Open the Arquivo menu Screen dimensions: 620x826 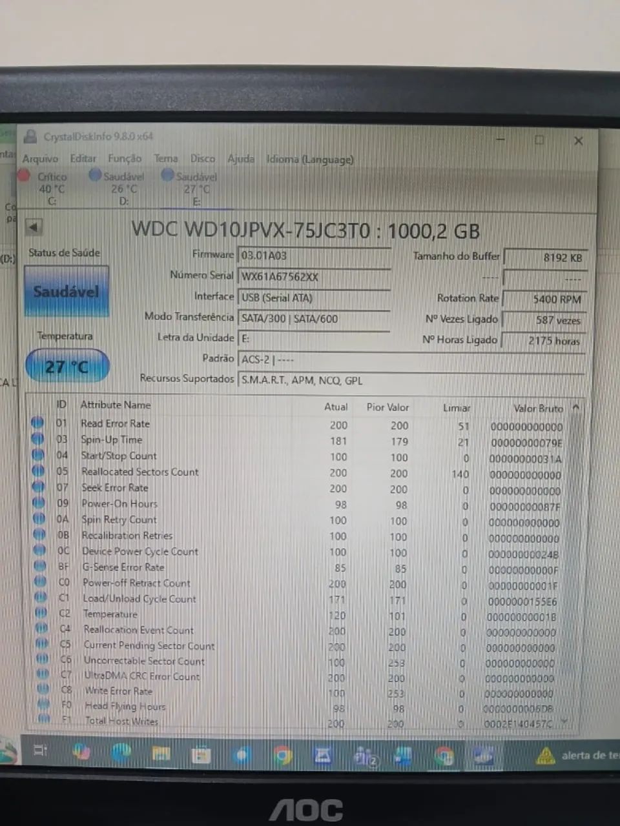coord(40,159)
